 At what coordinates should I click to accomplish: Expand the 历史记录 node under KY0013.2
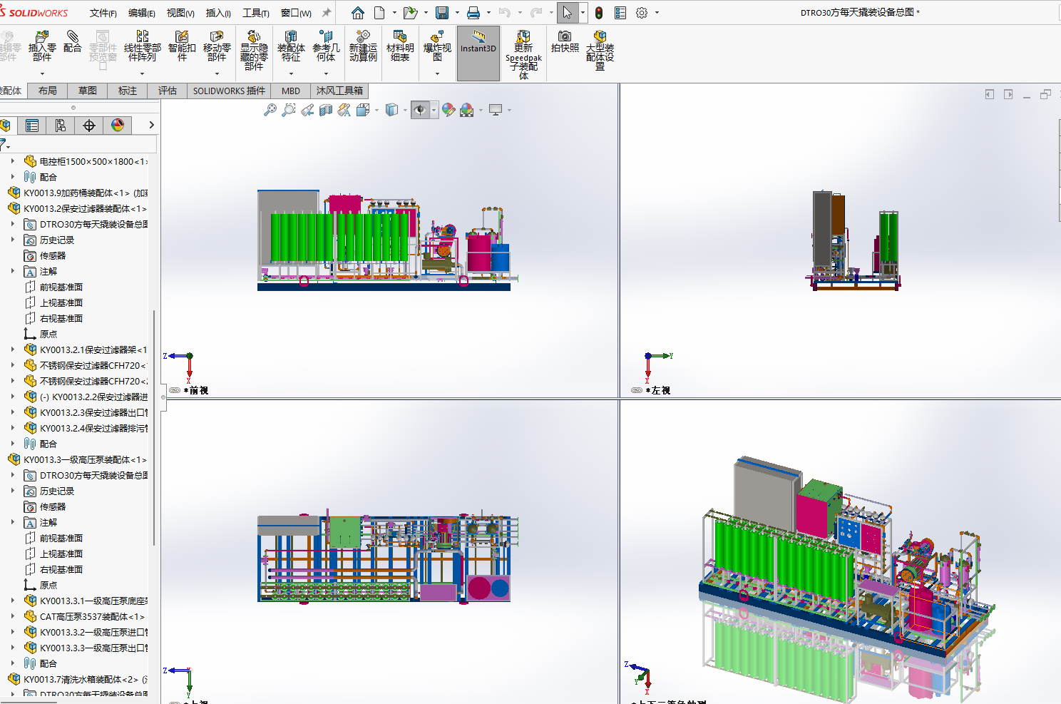tap(13, 240)
